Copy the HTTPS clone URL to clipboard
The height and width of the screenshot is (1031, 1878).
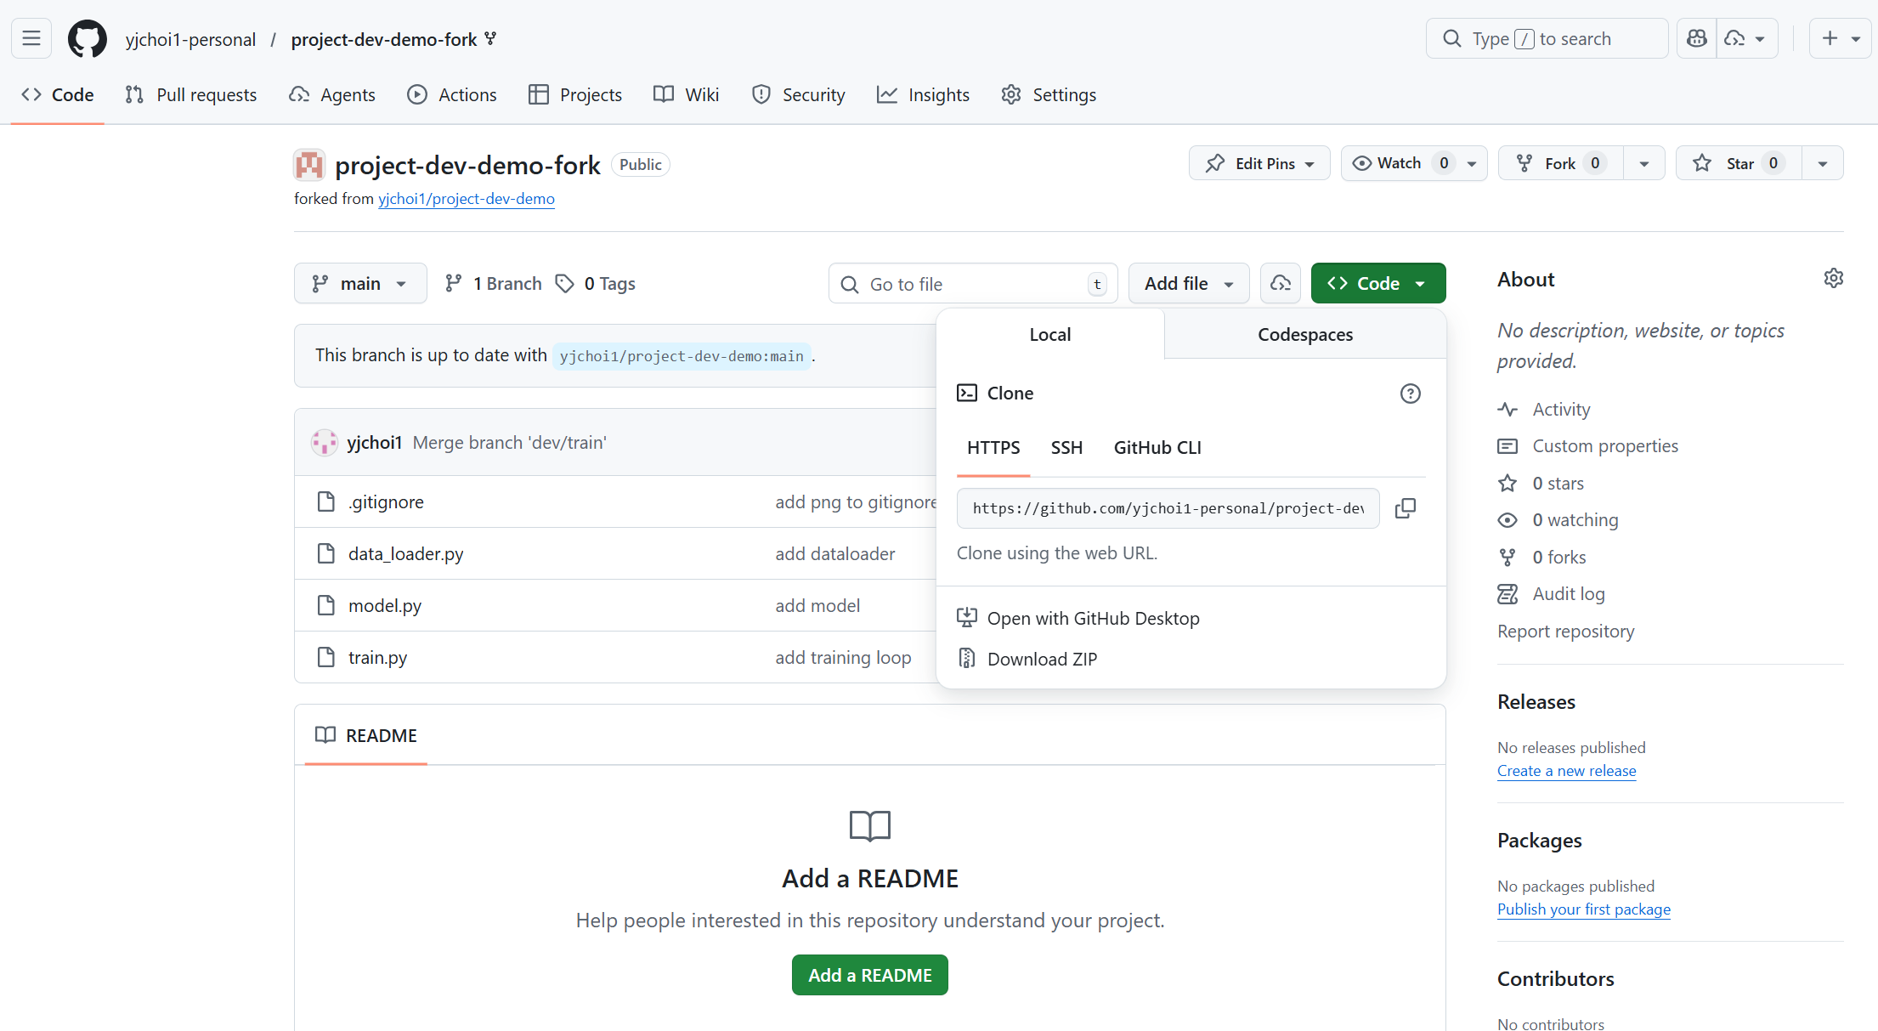(x=1406, y=508)
